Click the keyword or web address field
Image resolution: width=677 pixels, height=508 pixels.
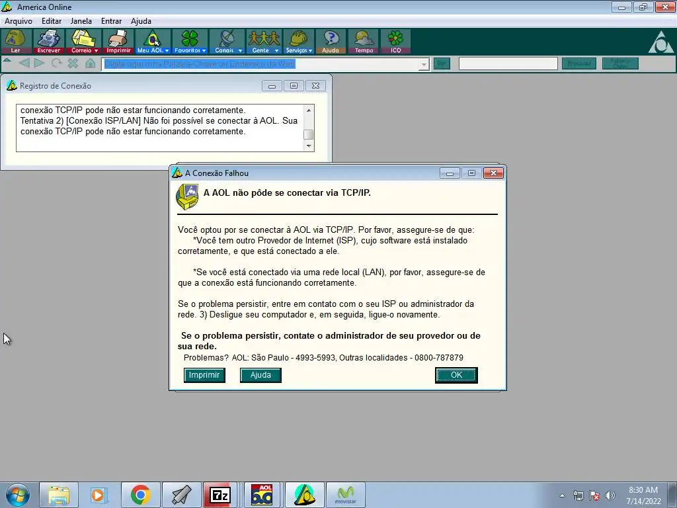(260, 64)
